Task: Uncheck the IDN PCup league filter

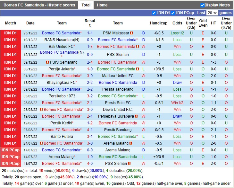Action: pos(173,13)
